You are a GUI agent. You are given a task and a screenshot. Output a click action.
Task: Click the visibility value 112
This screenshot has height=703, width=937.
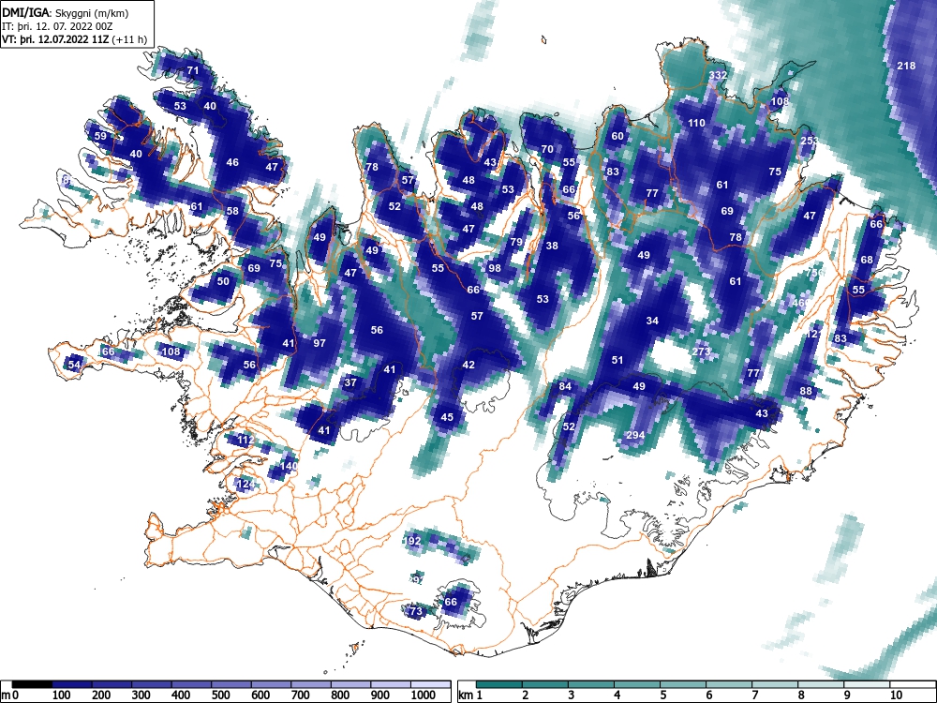point(245,440)
